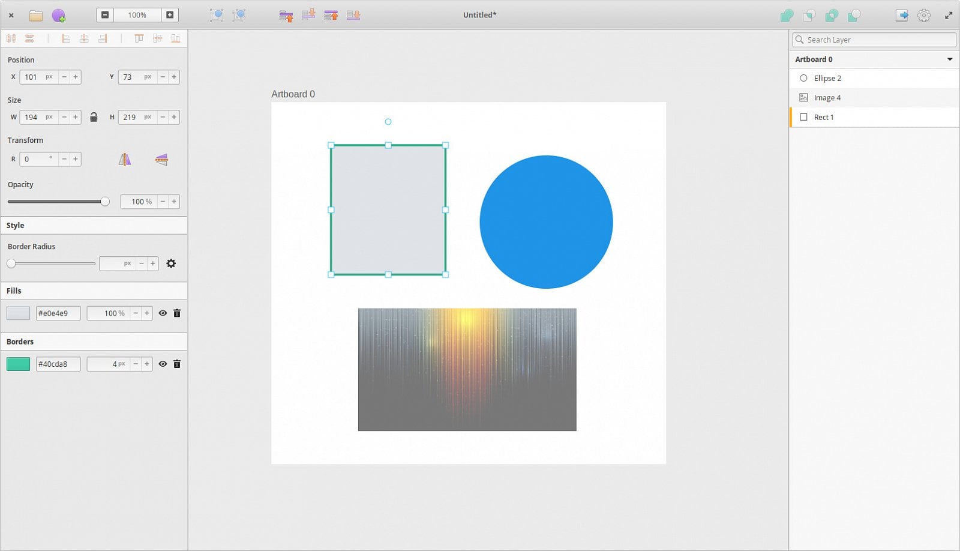Image resolution: width=960 pixels, height=551 pixels.
Task: Send selection to bottom of stack
Action: tap(353, 15)
